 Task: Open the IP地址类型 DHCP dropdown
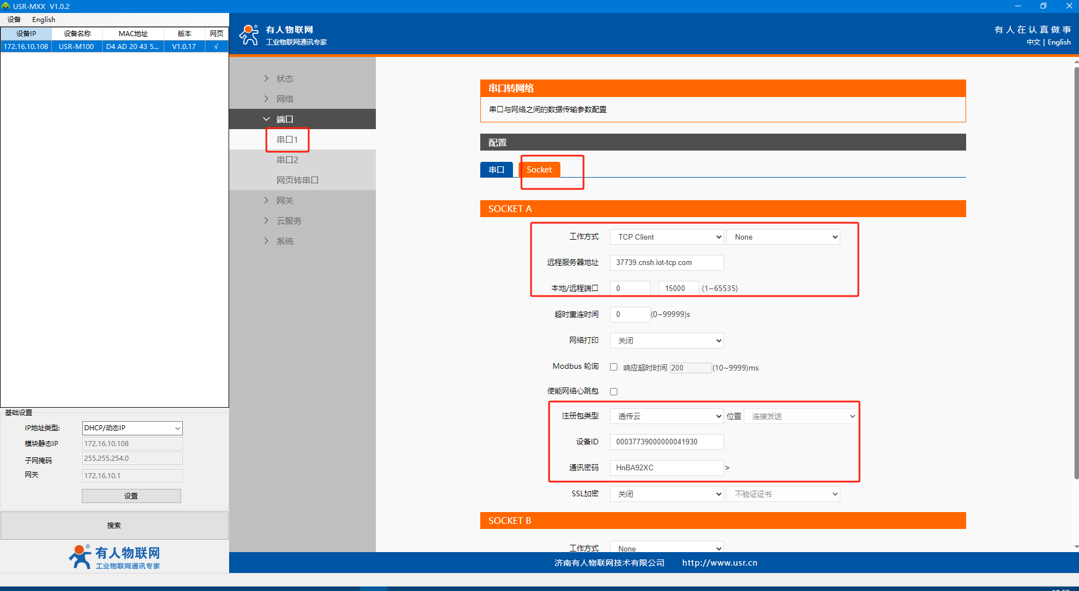(132, 428)
